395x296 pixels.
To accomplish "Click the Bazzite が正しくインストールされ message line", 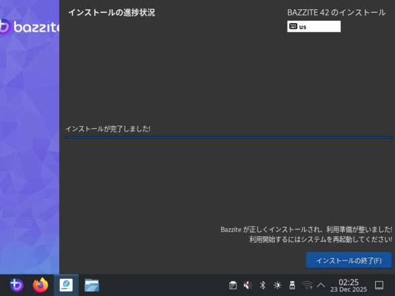I will point(306,230).
